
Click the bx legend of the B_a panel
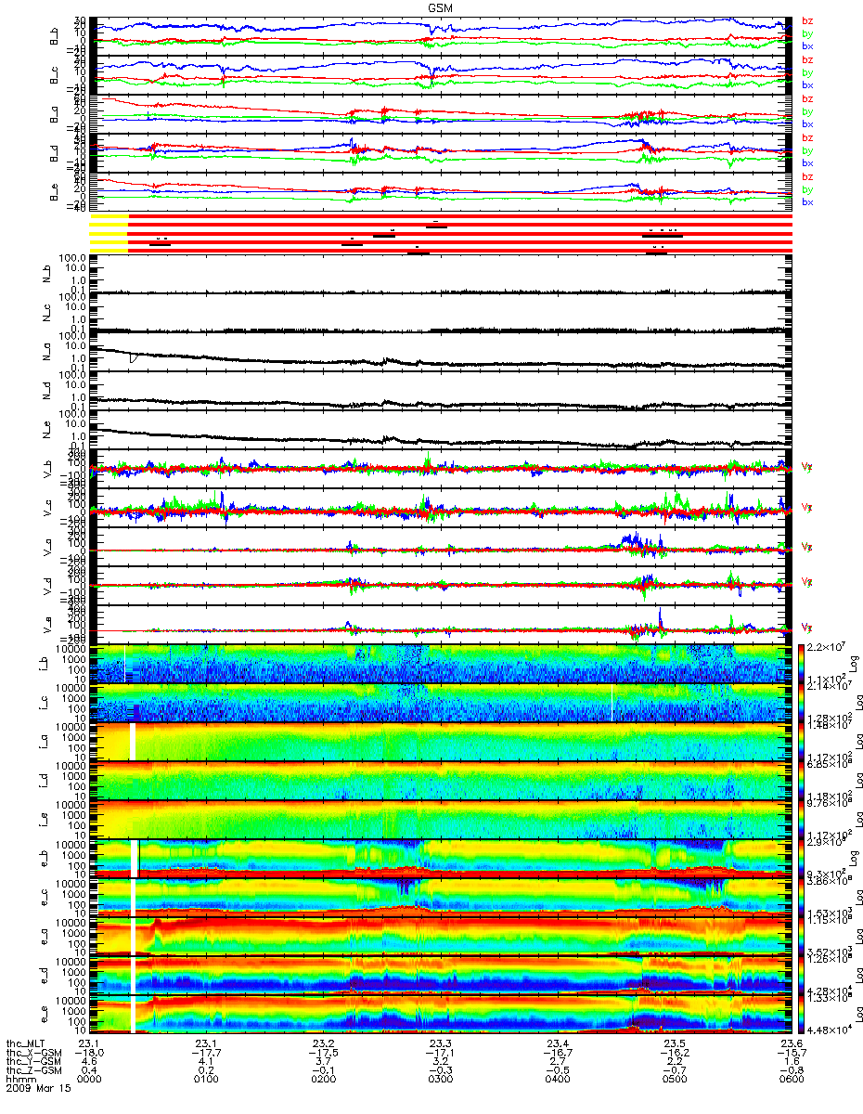(x=807, y=124)
